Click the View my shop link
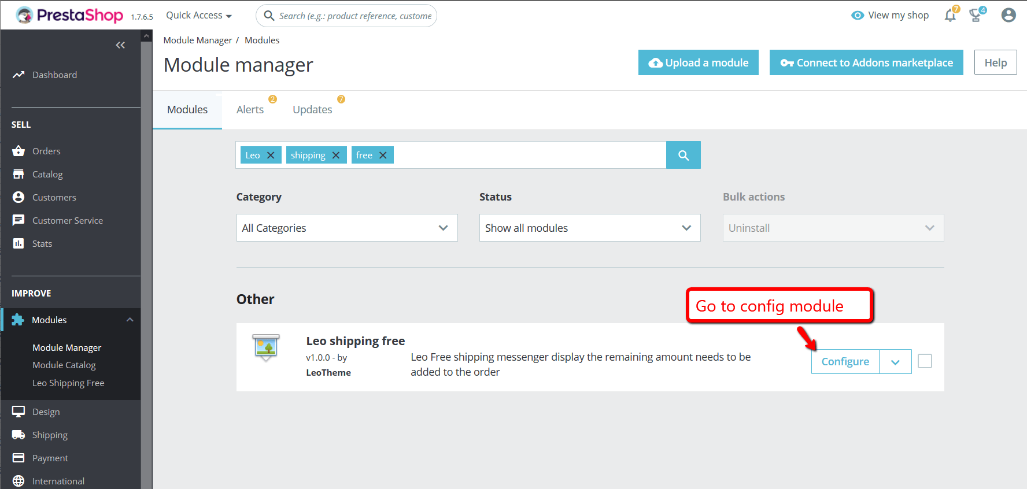1027x489 pixels. pos(898,16)
